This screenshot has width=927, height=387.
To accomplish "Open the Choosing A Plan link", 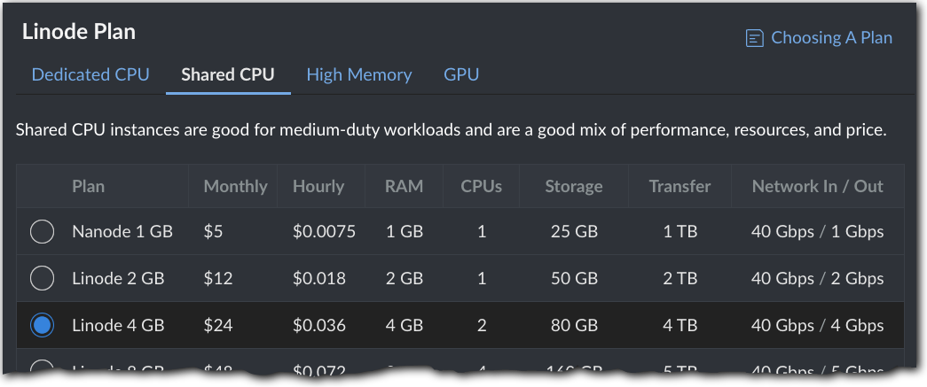I will [x=830, y=38].
